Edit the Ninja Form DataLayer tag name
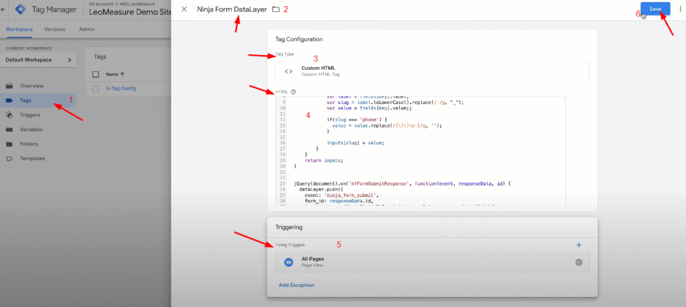Screen dimensions: 686x307 (x=232, y=9)
